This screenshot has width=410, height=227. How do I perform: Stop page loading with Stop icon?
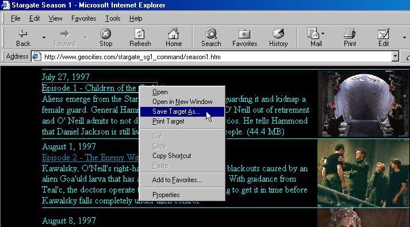pyautogui.click(x=106, y=33)
